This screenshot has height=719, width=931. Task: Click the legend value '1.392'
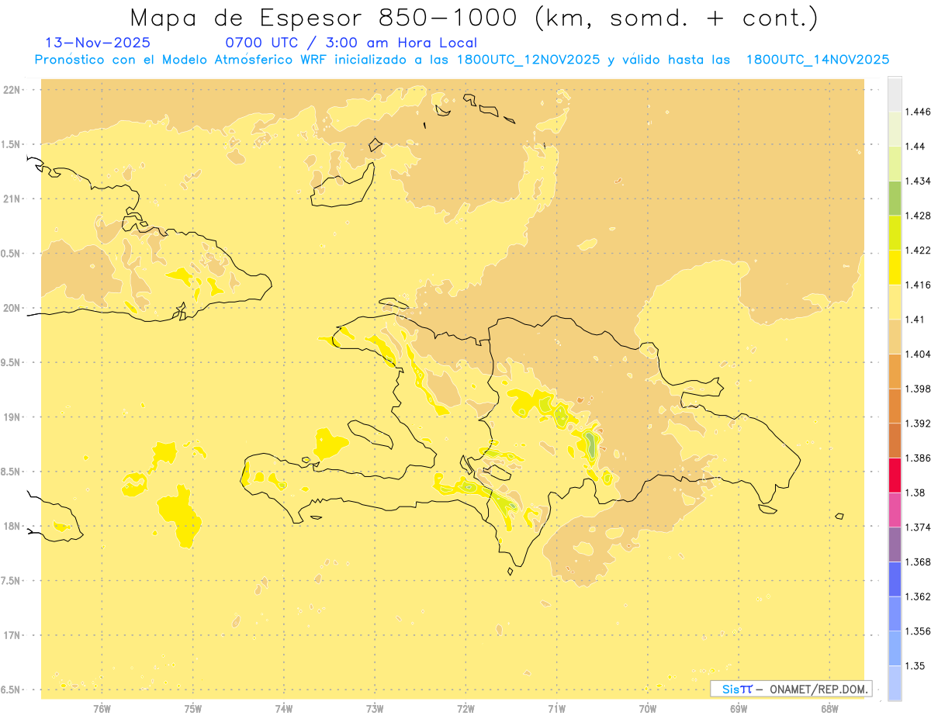click(x=918, y=423)
